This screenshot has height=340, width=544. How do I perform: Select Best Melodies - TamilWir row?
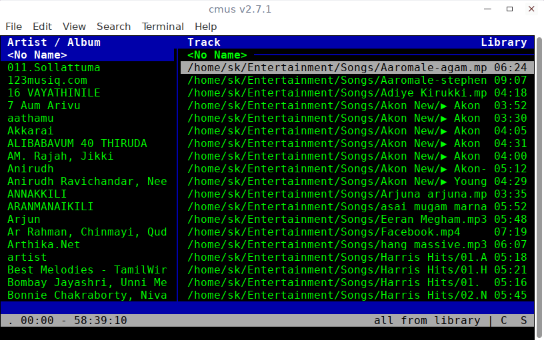tap(87, 269)
